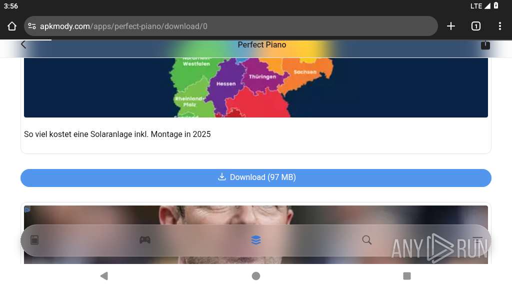The width and height of the screenshot is (512, 288).
Task: Open the Chrome three-dot menu
Action: click(x=500, y=26)
